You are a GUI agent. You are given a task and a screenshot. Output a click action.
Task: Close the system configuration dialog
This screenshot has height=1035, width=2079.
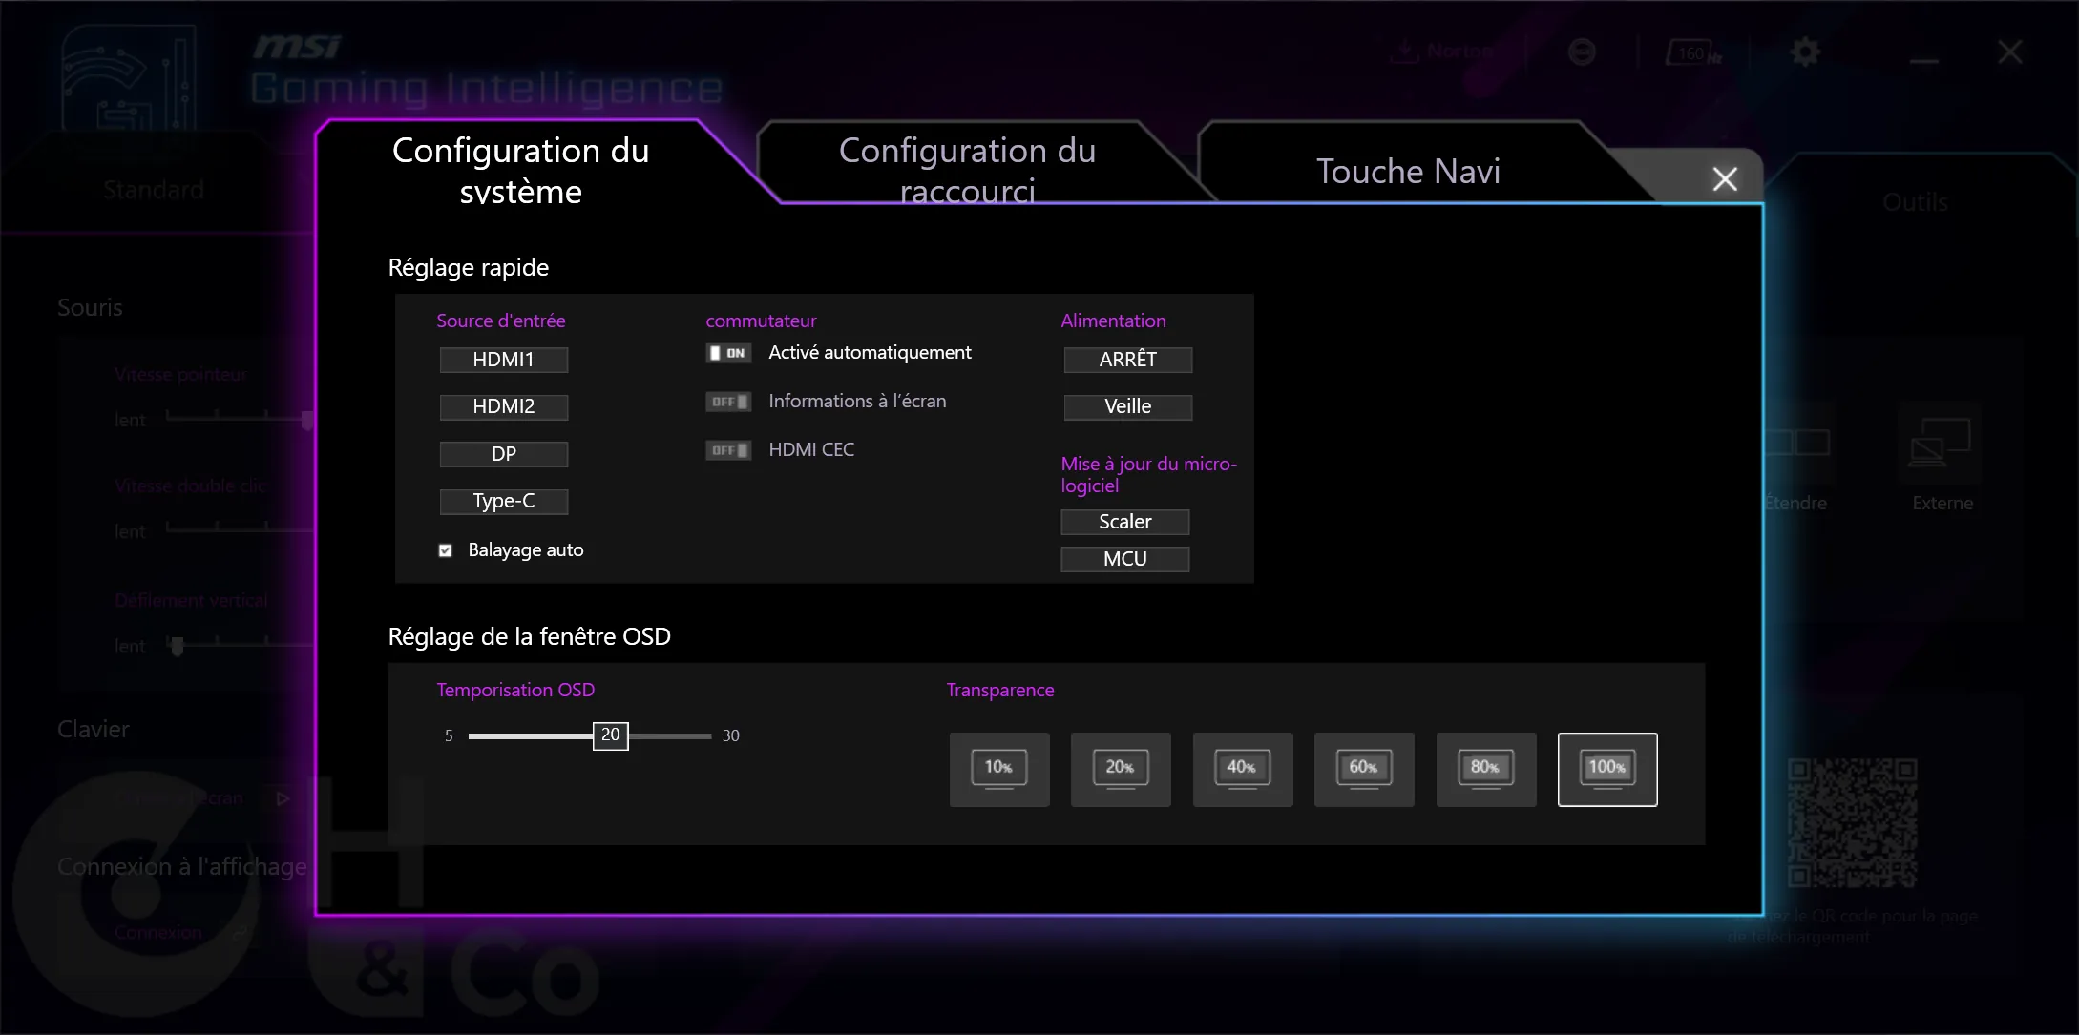1725,178
